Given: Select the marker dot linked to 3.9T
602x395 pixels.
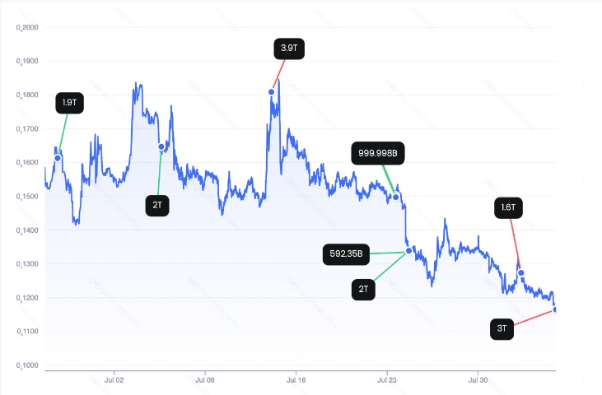Looking at the screenshot, I should coord(272,92).
